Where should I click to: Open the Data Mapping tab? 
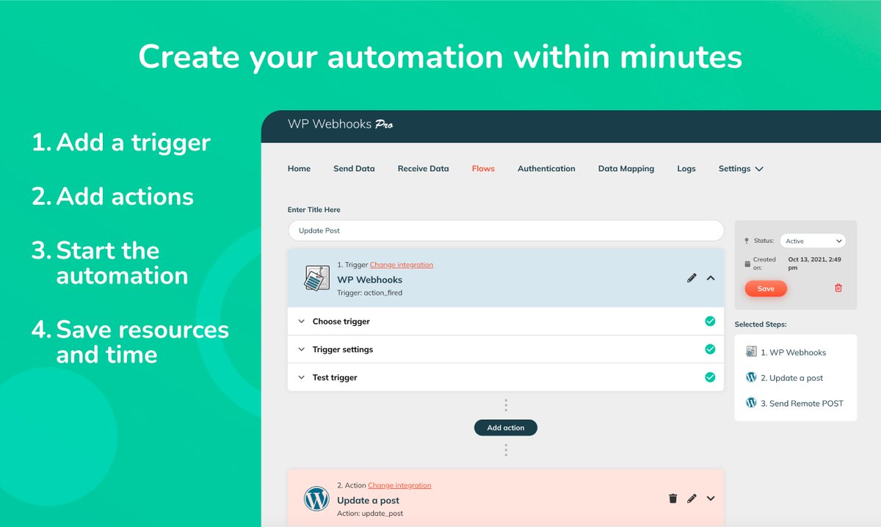coord(626,169)
